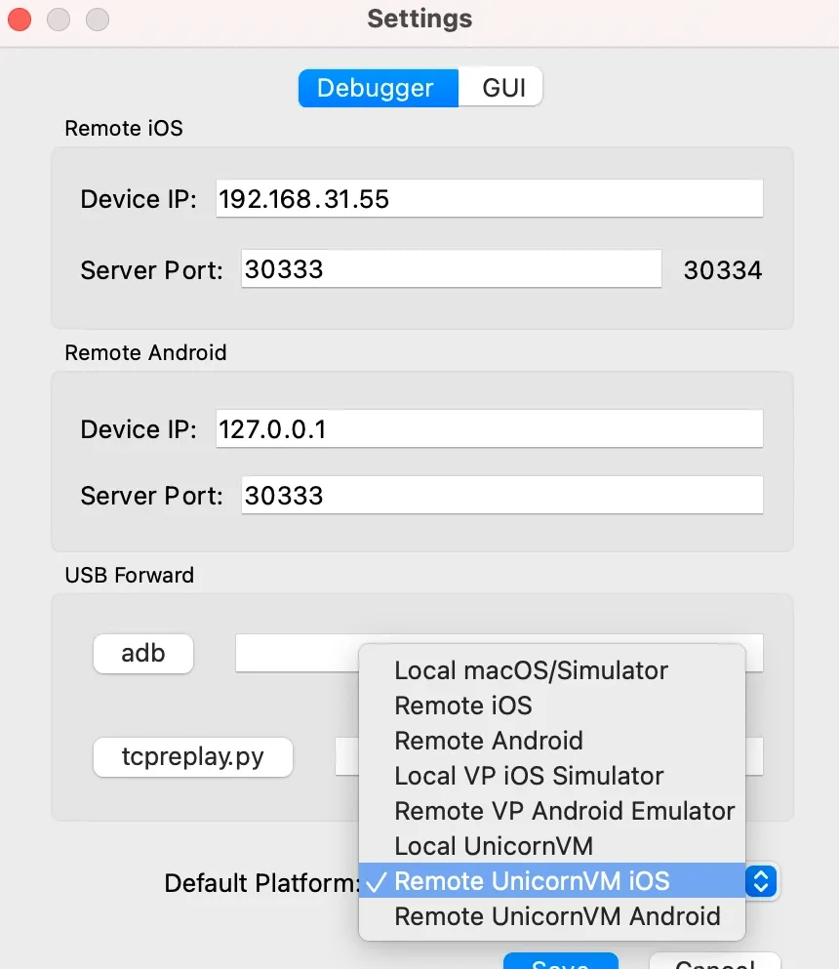
Task: Click the 30334 port label
Action: point(722,270)
